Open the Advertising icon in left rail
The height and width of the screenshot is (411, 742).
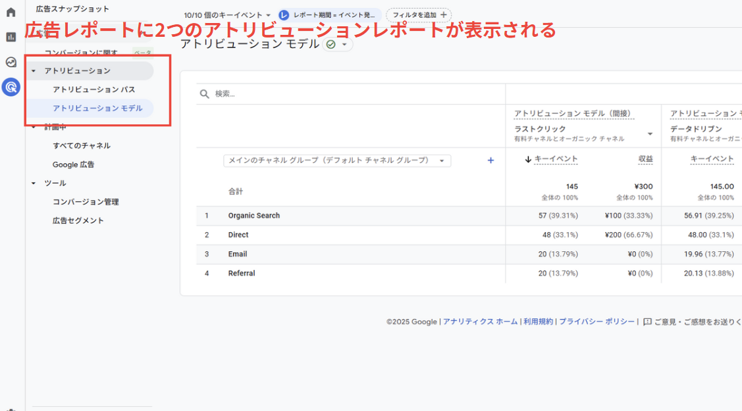11,87
